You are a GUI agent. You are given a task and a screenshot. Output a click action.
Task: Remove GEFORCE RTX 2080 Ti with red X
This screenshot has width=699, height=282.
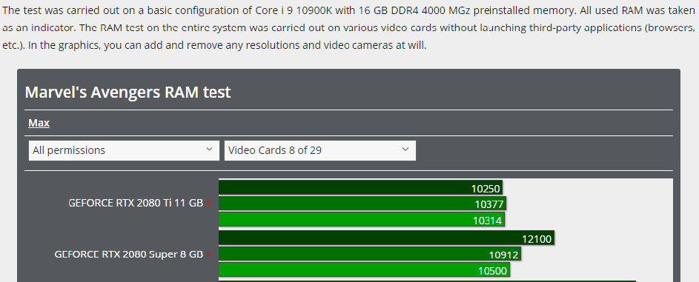coord(210,204)
